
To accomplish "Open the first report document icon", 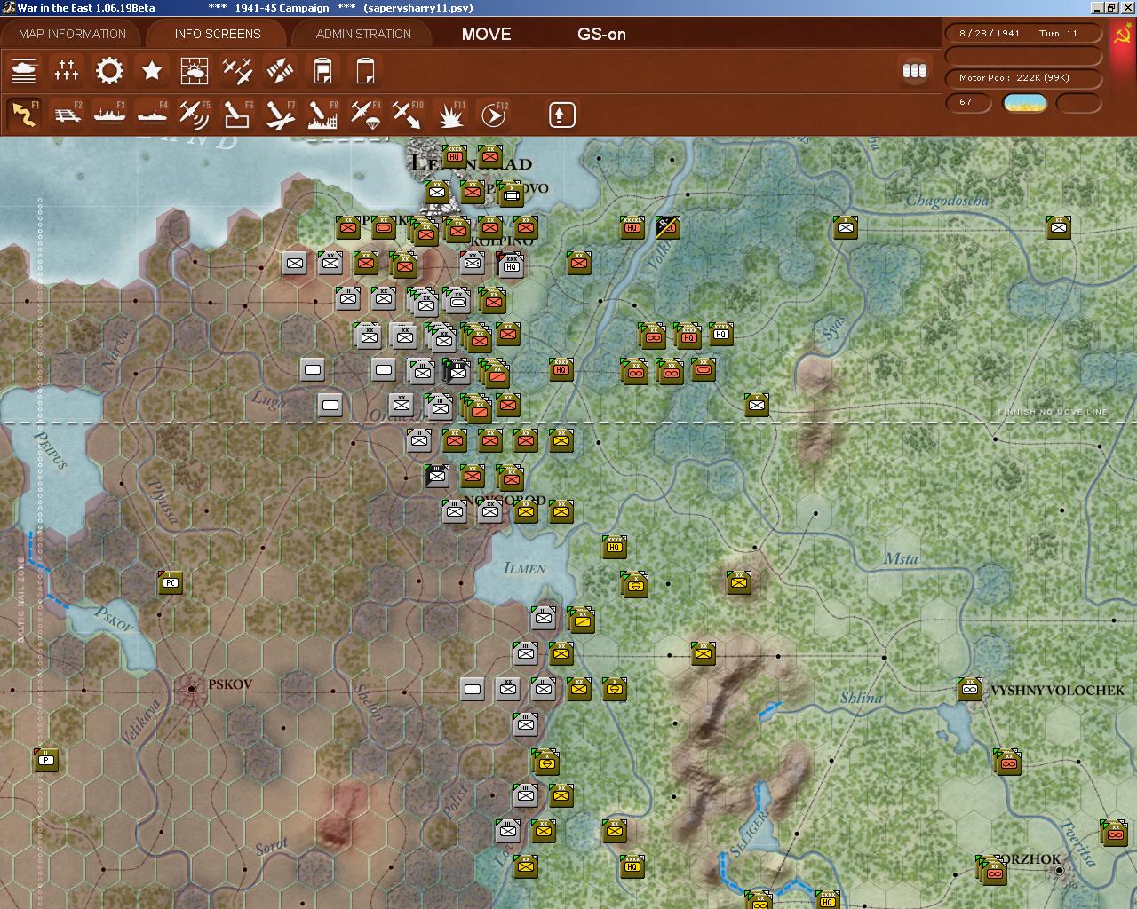I will pyautogui.click(x=322, y=70).
